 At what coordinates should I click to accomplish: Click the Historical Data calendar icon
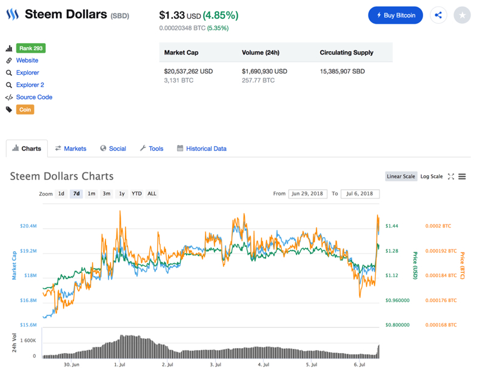[x=180, y=148]
